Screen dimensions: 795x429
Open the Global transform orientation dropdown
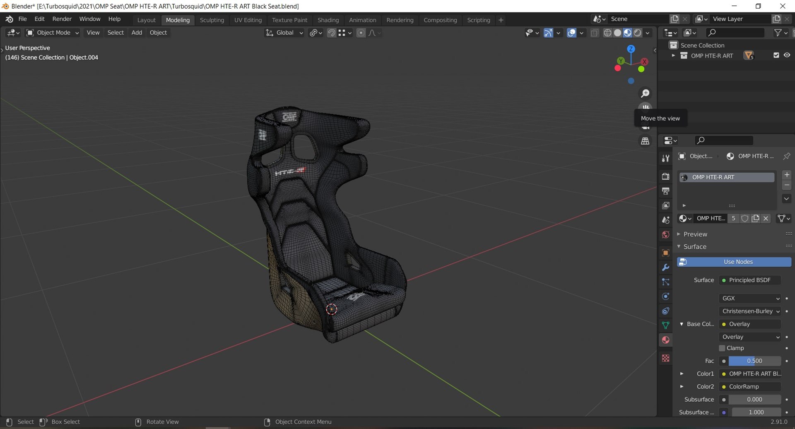coord(284,33)
